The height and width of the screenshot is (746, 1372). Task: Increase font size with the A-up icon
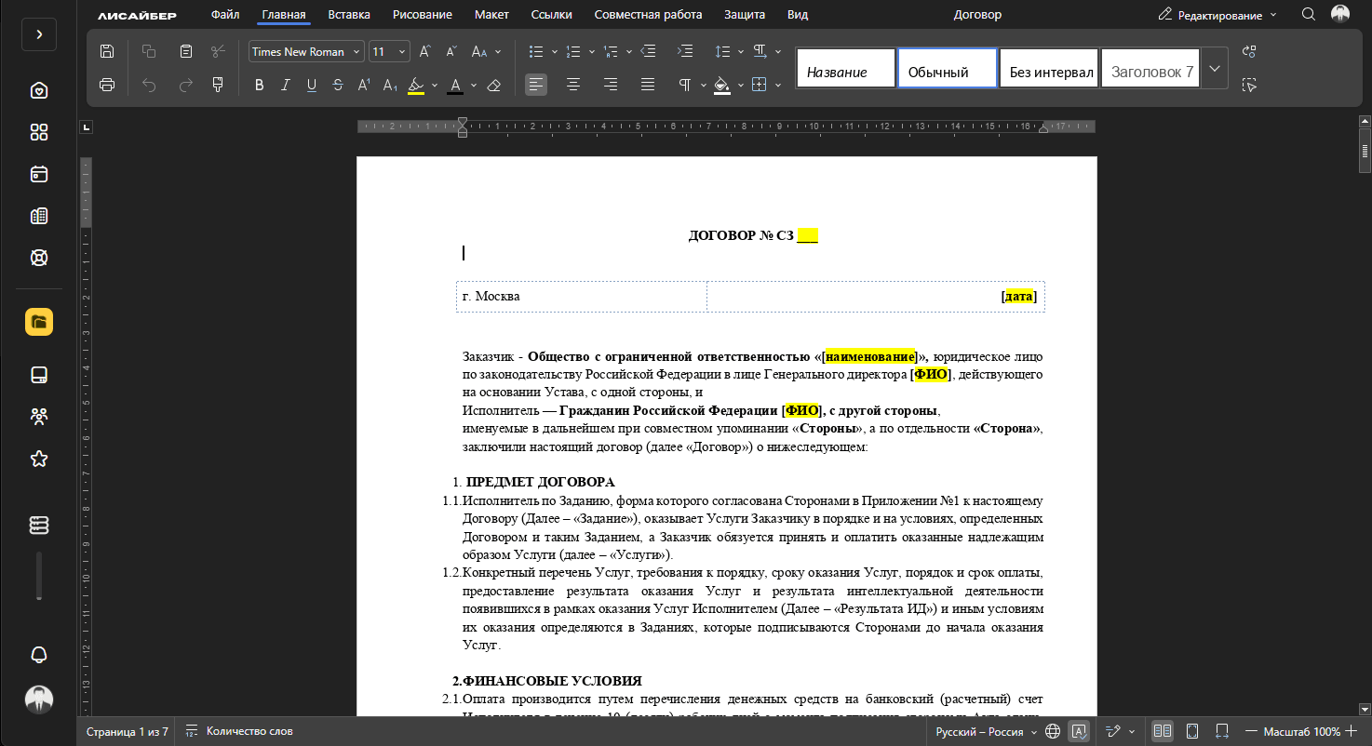pyautogui.click(x=424, y=51)
